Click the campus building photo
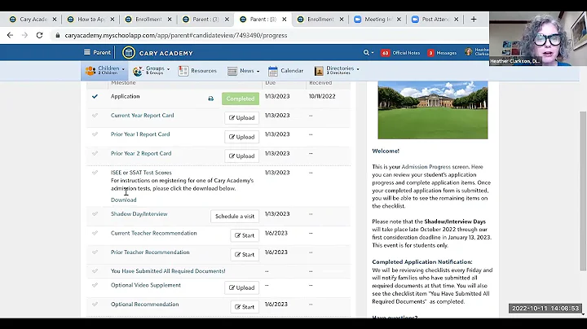 coord(433,110)
